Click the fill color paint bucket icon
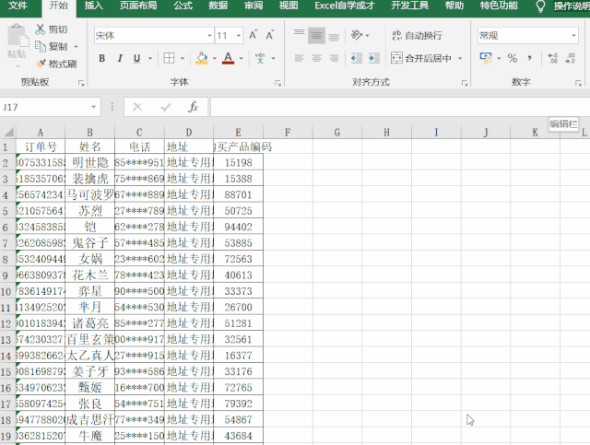Viewport: 590px width, 445px height. (x=201, y=58)
